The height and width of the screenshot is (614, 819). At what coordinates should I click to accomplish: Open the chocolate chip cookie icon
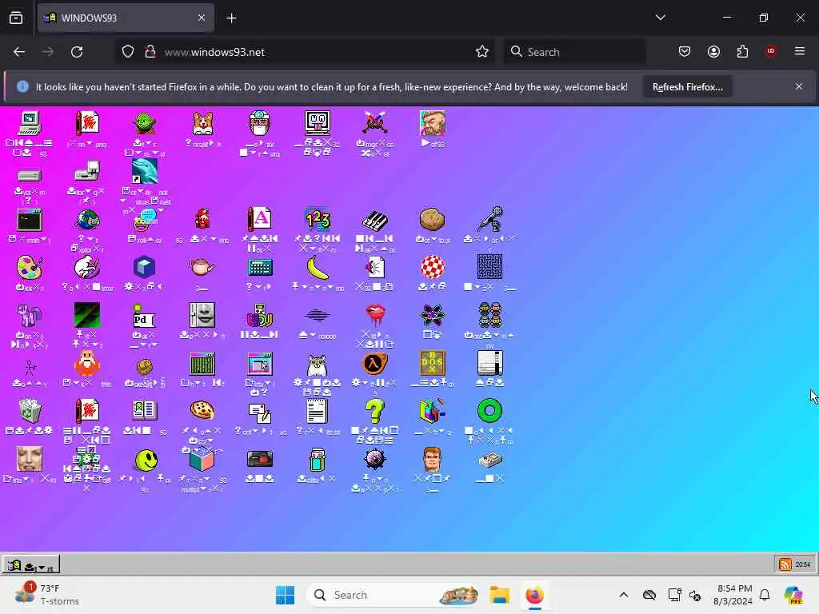[x=202, y=411]
